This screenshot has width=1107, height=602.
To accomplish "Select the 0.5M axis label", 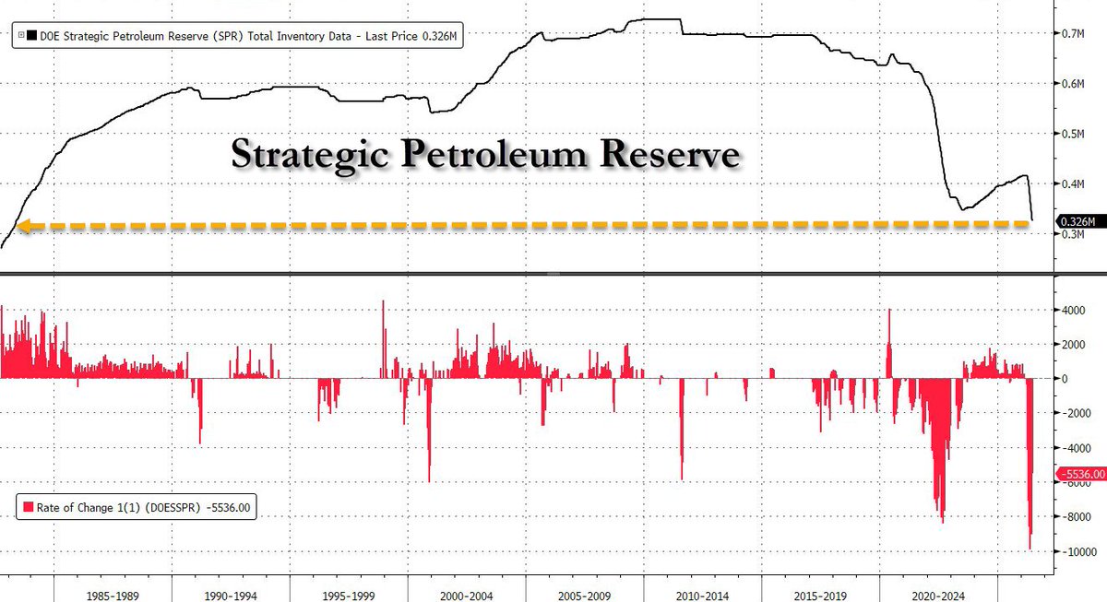I will pos(1072,134).
